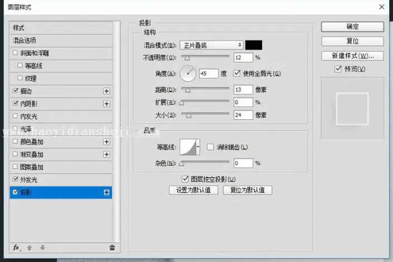Uncheck the 投影 checkbox
Screen dimensions: 393x262
[x=15, y=192]
